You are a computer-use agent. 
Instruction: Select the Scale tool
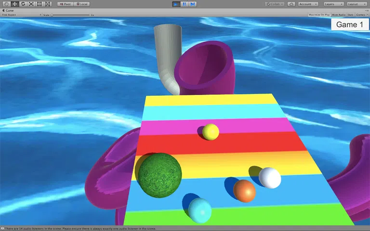pyautogui.click(x=31, y=4)
